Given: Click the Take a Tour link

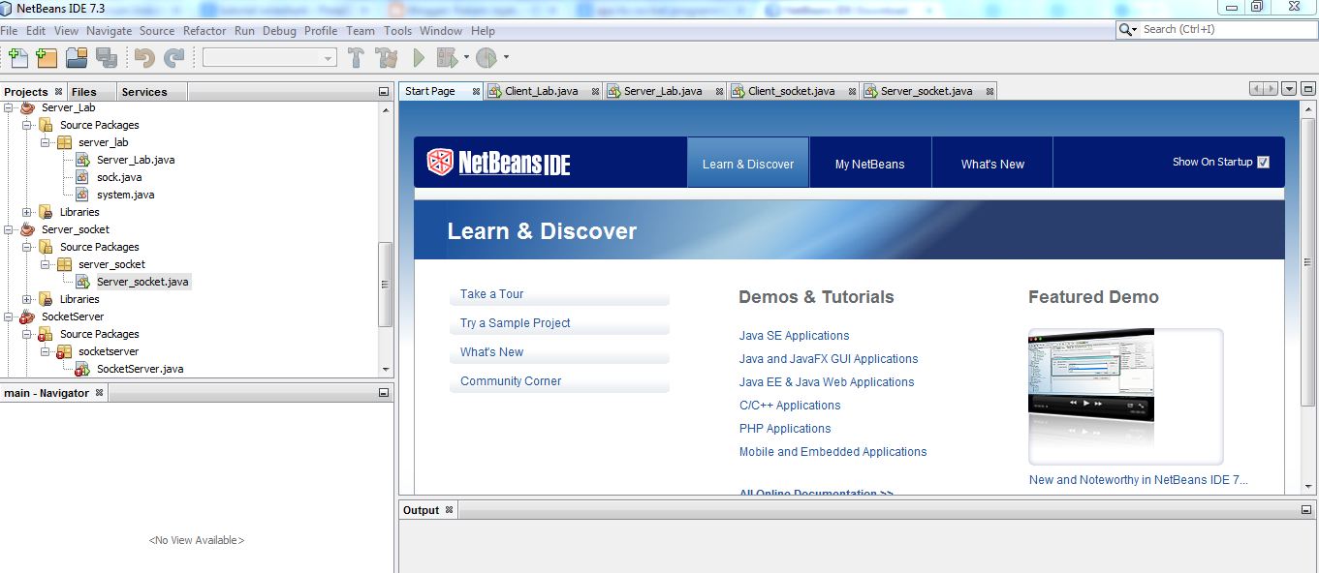Looking at the screenshot, I should (x=491, y=294).
